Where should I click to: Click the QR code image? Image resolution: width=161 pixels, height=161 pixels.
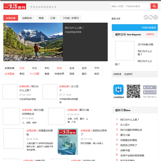(x=133, y=91)
